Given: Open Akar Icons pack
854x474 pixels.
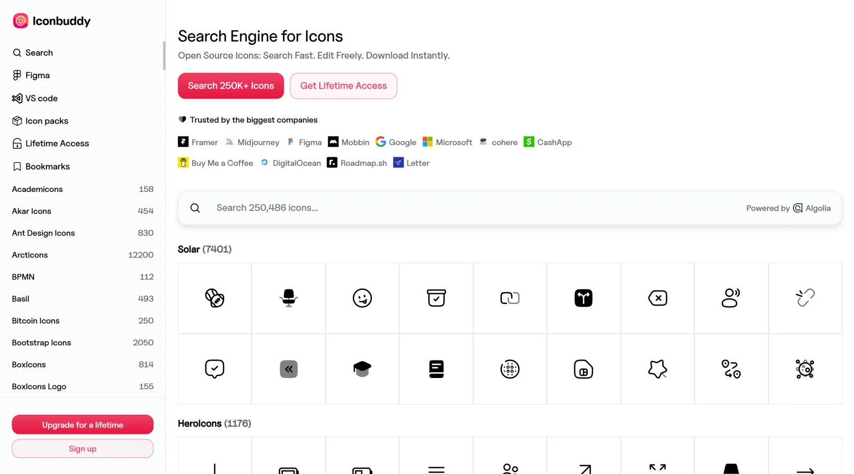Looking at the screenshot, I should click(x=83, y=211).
